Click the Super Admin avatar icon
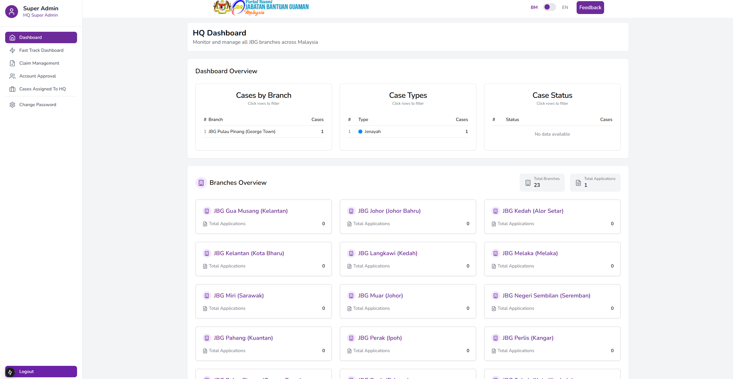The width and height of the screenshot is (733, 379). [11, 11]
